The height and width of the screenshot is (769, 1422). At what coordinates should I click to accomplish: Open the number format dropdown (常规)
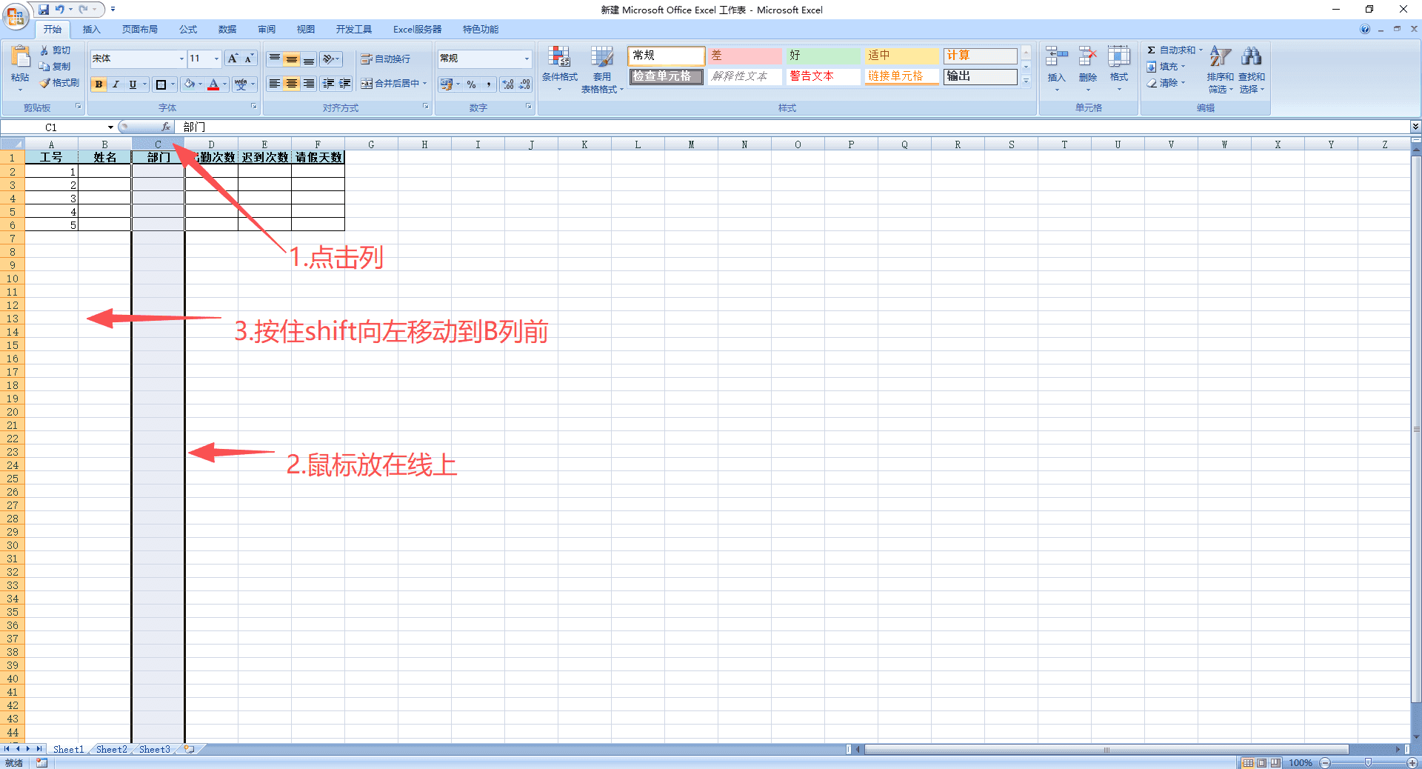527,59
